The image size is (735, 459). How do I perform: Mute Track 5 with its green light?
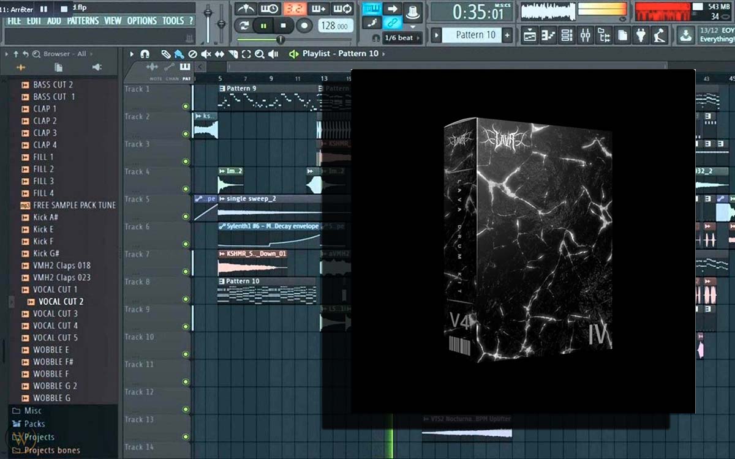[x=186, y=216]
